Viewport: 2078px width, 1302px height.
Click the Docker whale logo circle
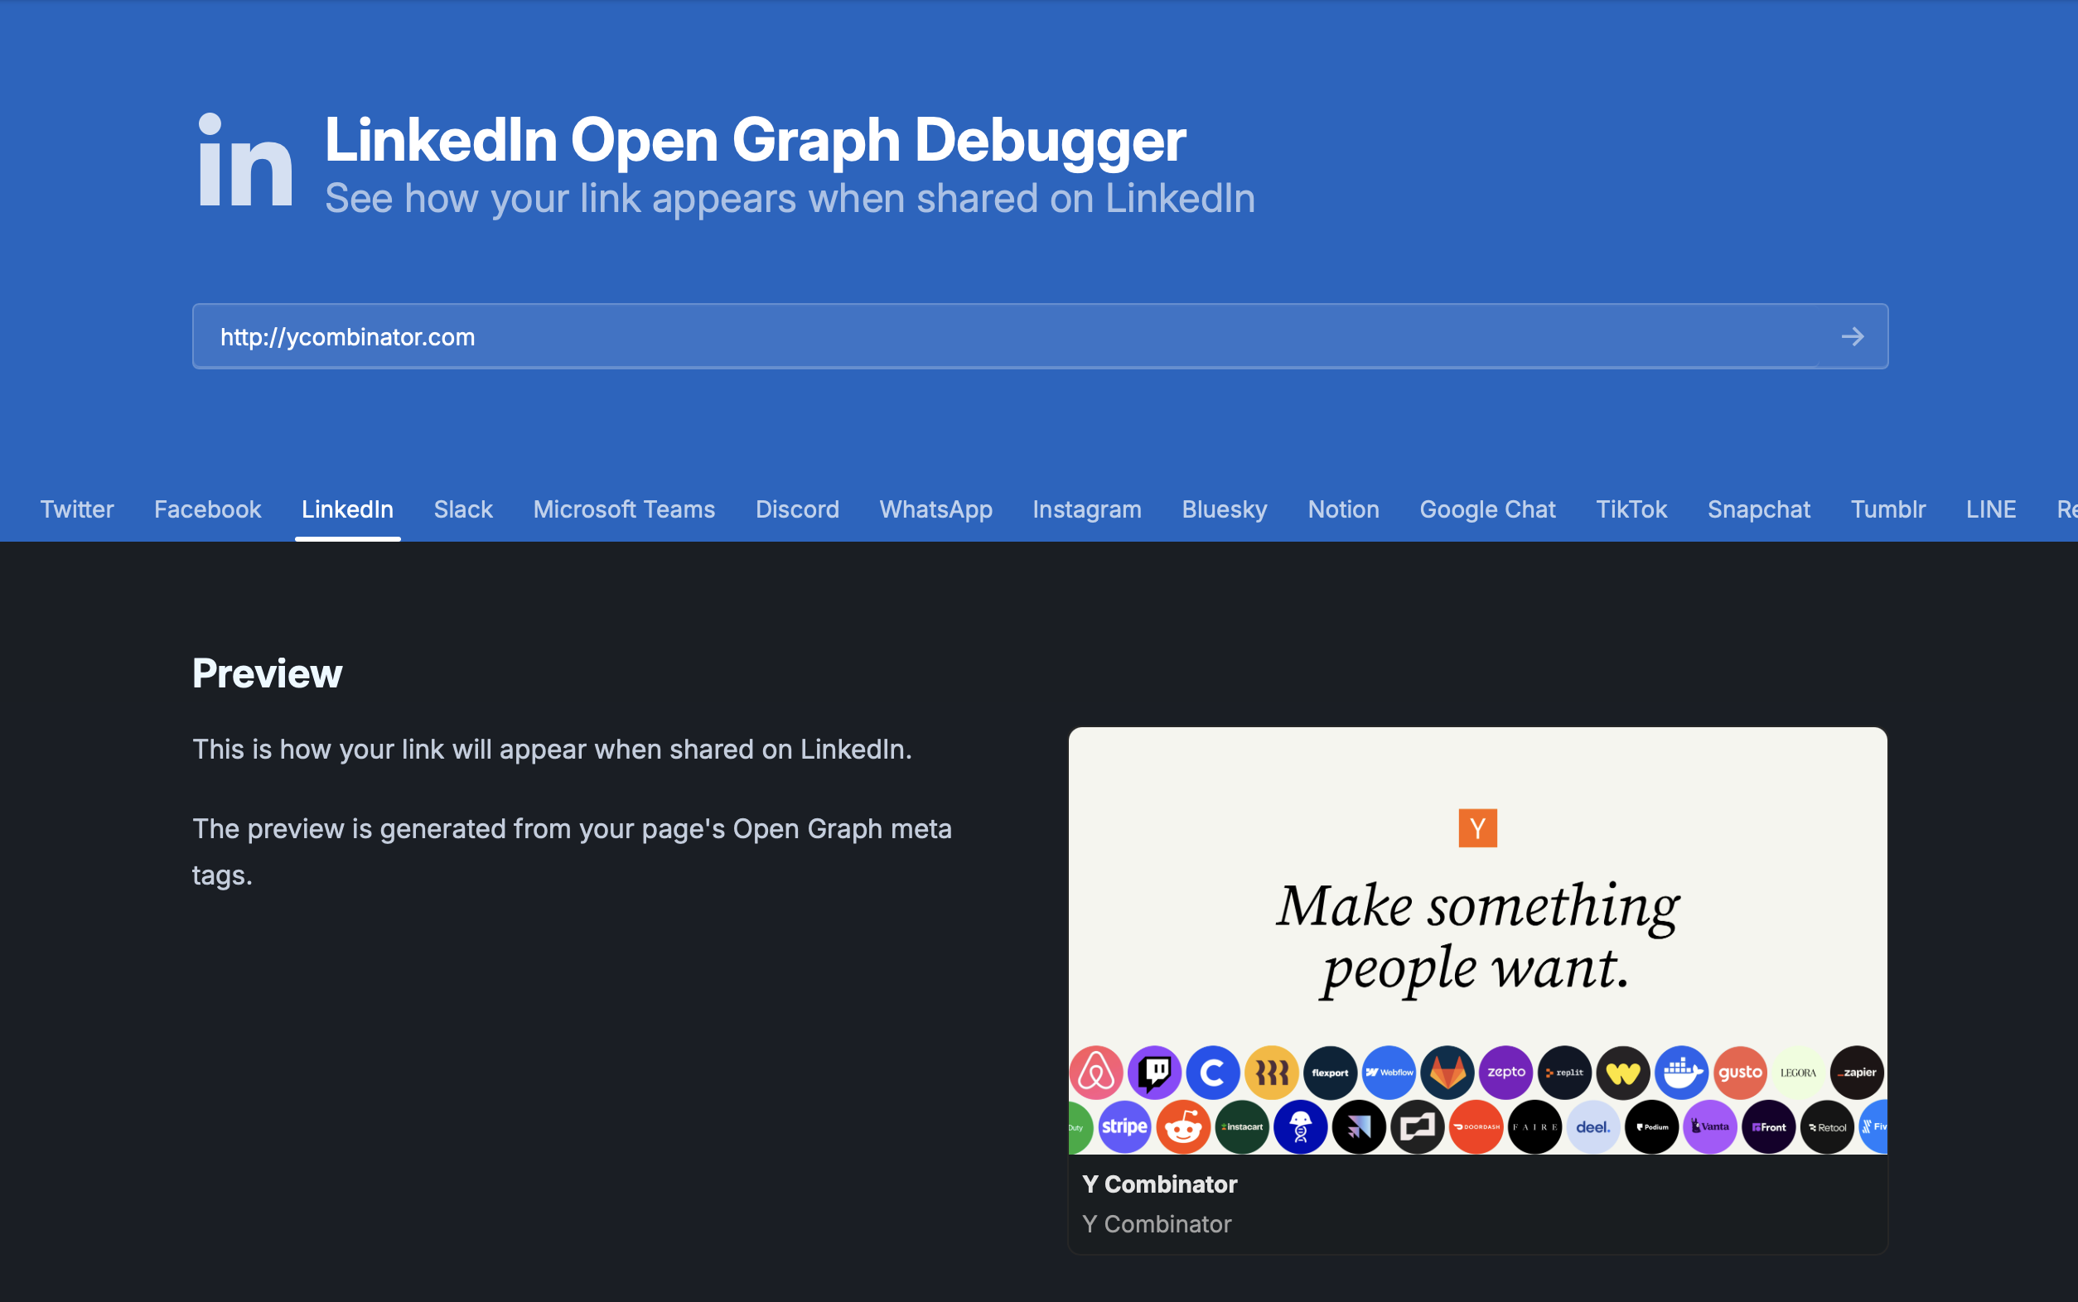pyautogui.click(x=1681, y=1072)
